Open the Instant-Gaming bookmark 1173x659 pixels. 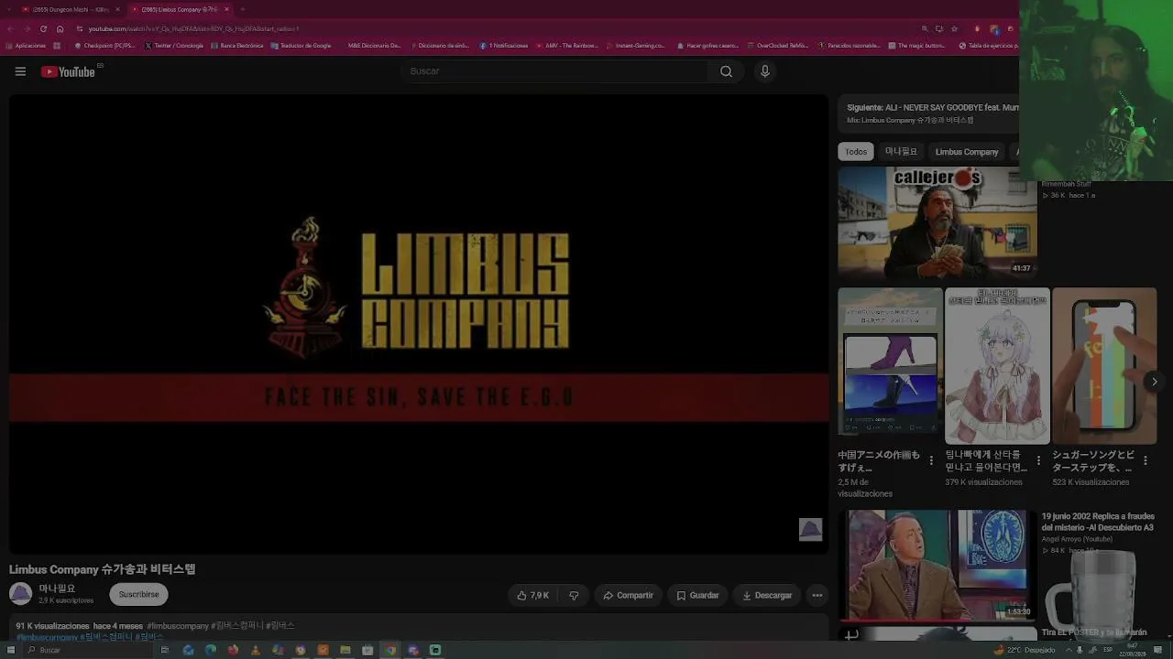634,45
